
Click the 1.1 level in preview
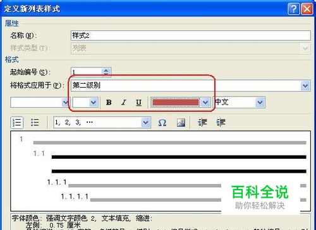coord(39,154)
